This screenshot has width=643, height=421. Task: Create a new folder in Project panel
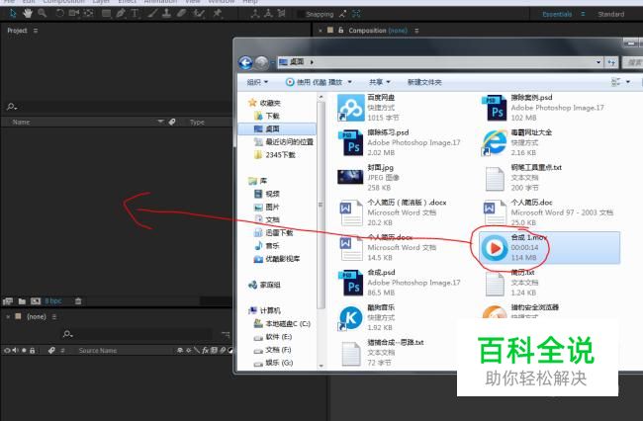(22, 301)
